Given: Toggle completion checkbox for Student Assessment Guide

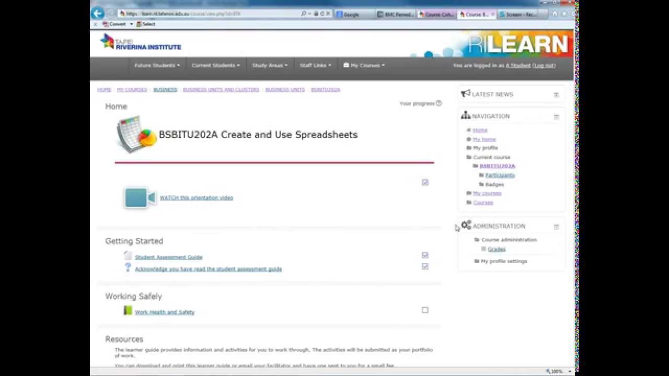Looking at the screenshot, I should 425,255.
